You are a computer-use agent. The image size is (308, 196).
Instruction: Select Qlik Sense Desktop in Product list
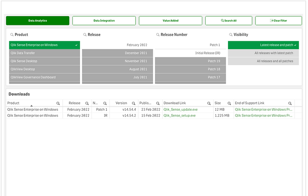coord(45,61)
